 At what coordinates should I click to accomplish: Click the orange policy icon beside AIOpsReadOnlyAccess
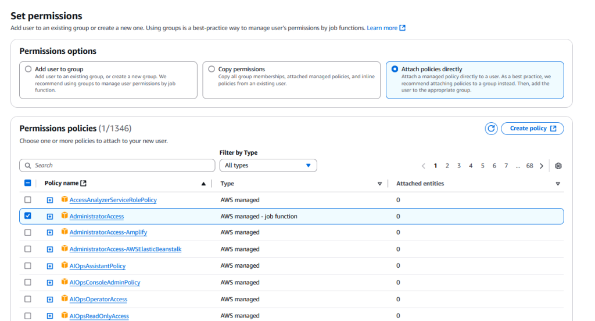[x=64, y=315]
